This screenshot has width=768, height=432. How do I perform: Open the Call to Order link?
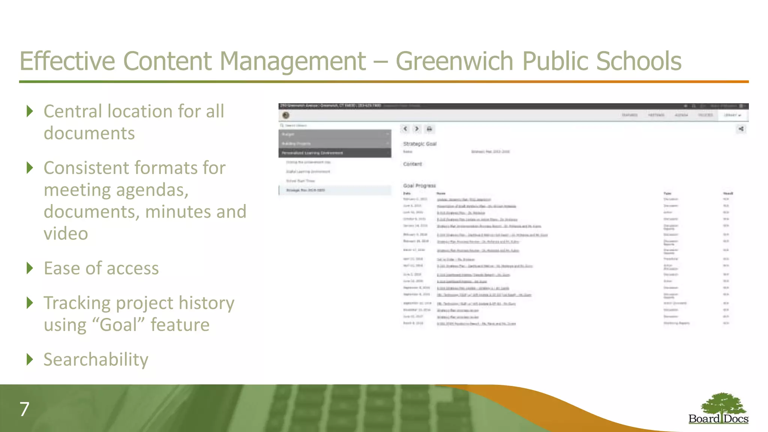[456, 259]
